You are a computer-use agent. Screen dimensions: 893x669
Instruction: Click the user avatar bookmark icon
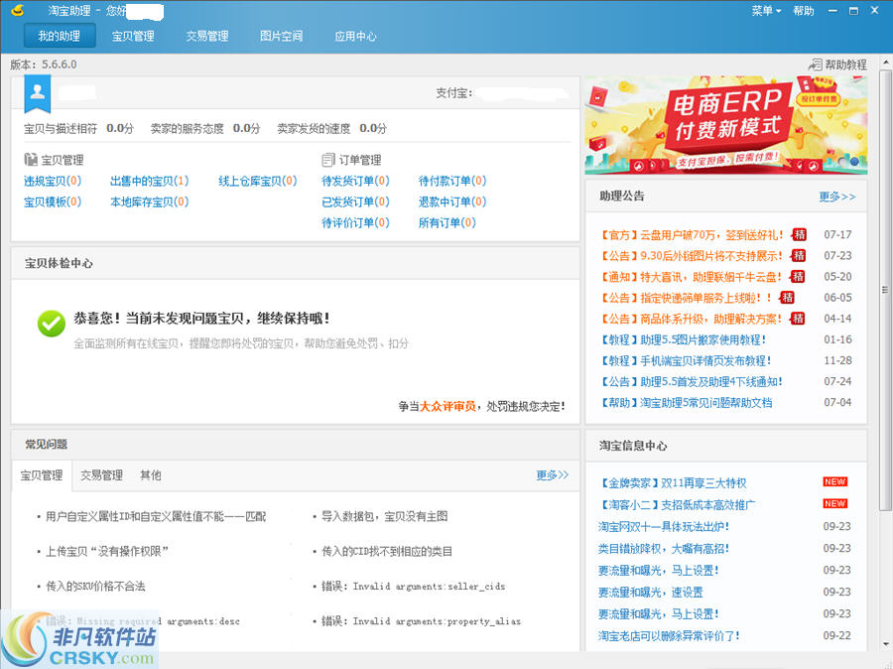38,93
